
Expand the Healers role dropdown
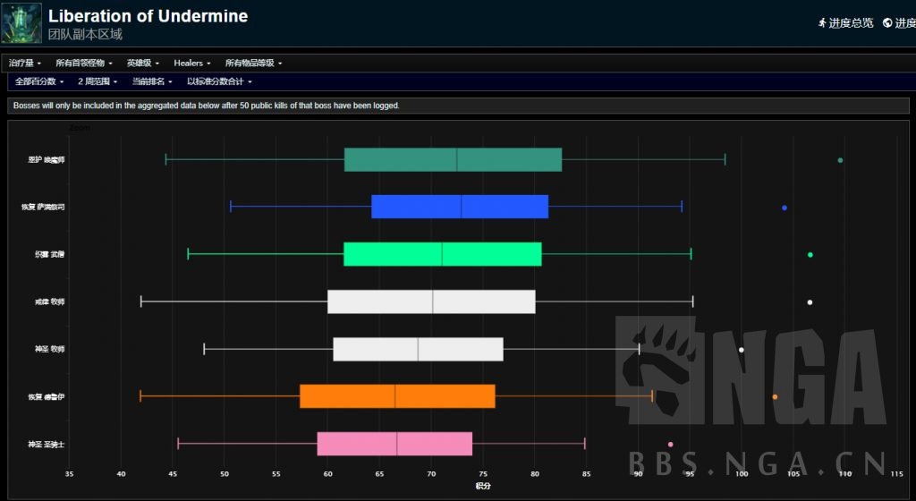tap(192, 64)
